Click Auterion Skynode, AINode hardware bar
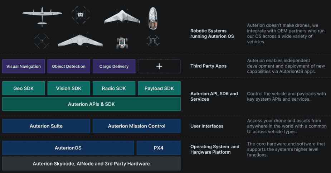 pos(91,163)
